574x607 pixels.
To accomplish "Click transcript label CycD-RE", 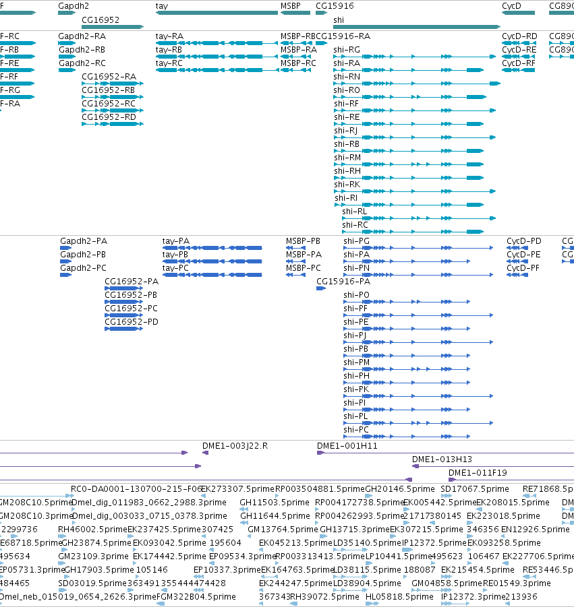I will tap(519, 50).
